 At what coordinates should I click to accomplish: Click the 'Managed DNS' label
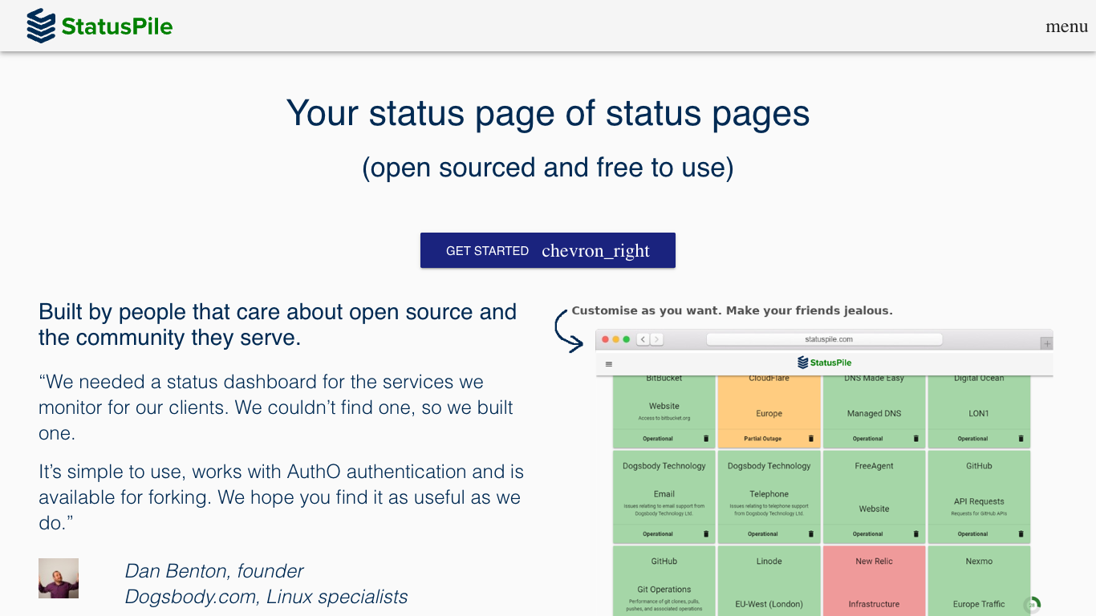coord(874,414)
